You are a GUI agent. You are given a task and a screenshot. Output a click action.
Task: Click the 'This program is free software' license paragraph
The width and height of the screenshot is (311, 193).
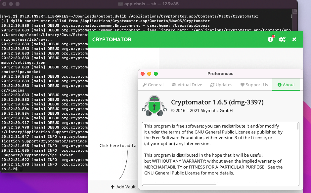click(x=213, y=135)
